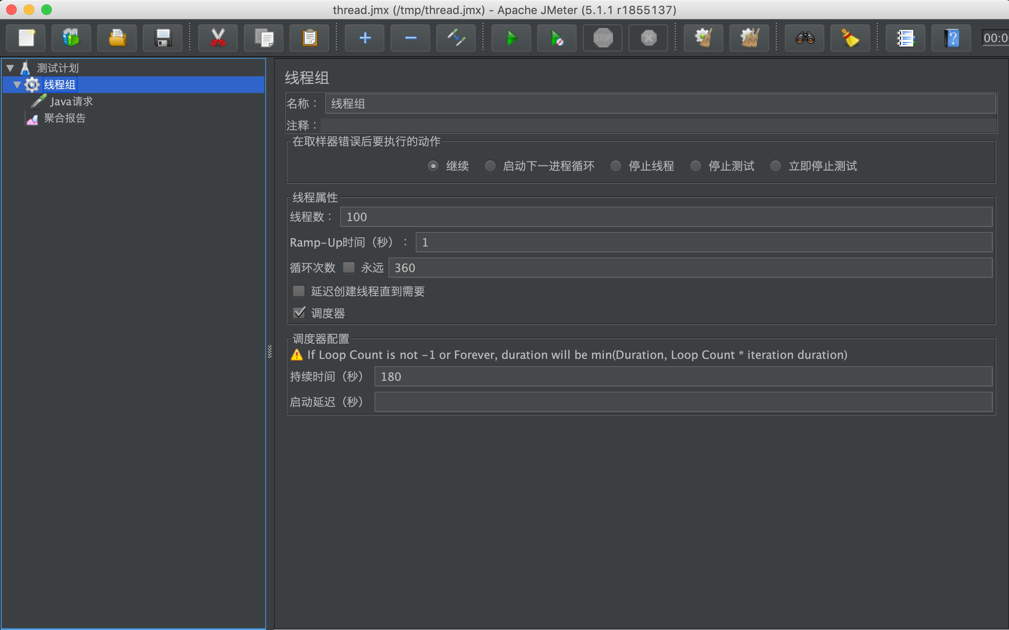
Task: Click Start no pauses toolbar icon
Action: tap(557, 38)
